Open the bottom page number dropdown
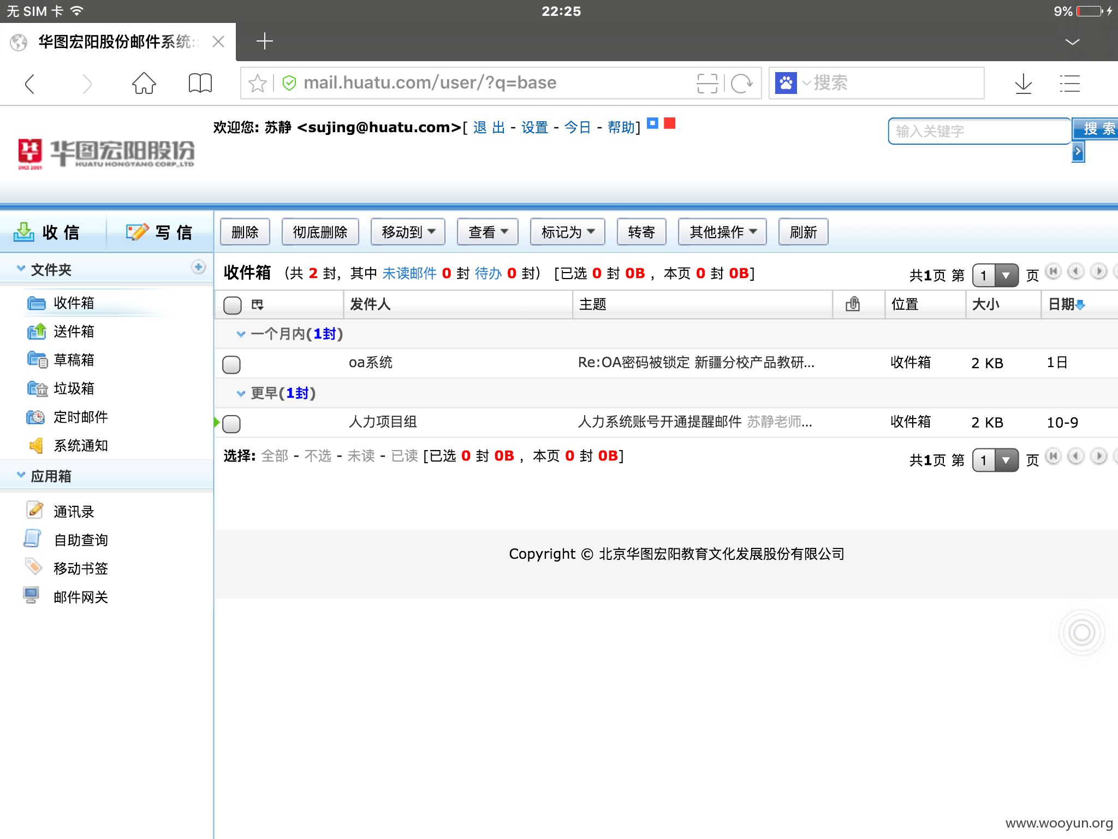Screen dimensions: 1118x839 point(996,460)
